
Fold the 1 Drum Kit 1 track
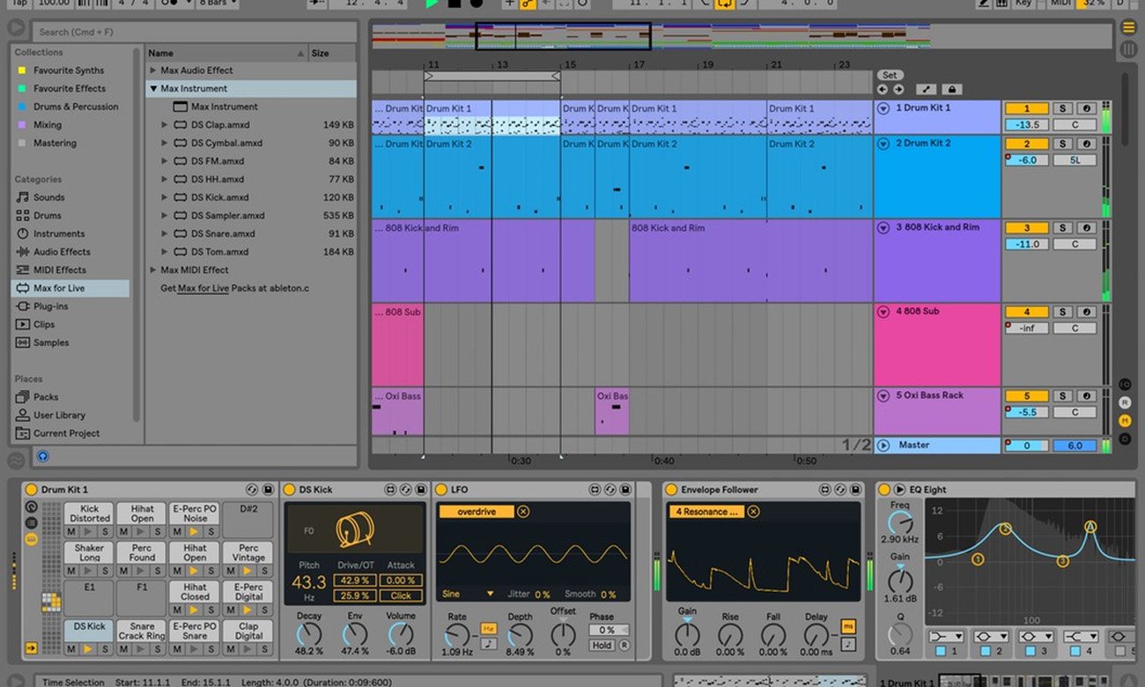[883, 108]
